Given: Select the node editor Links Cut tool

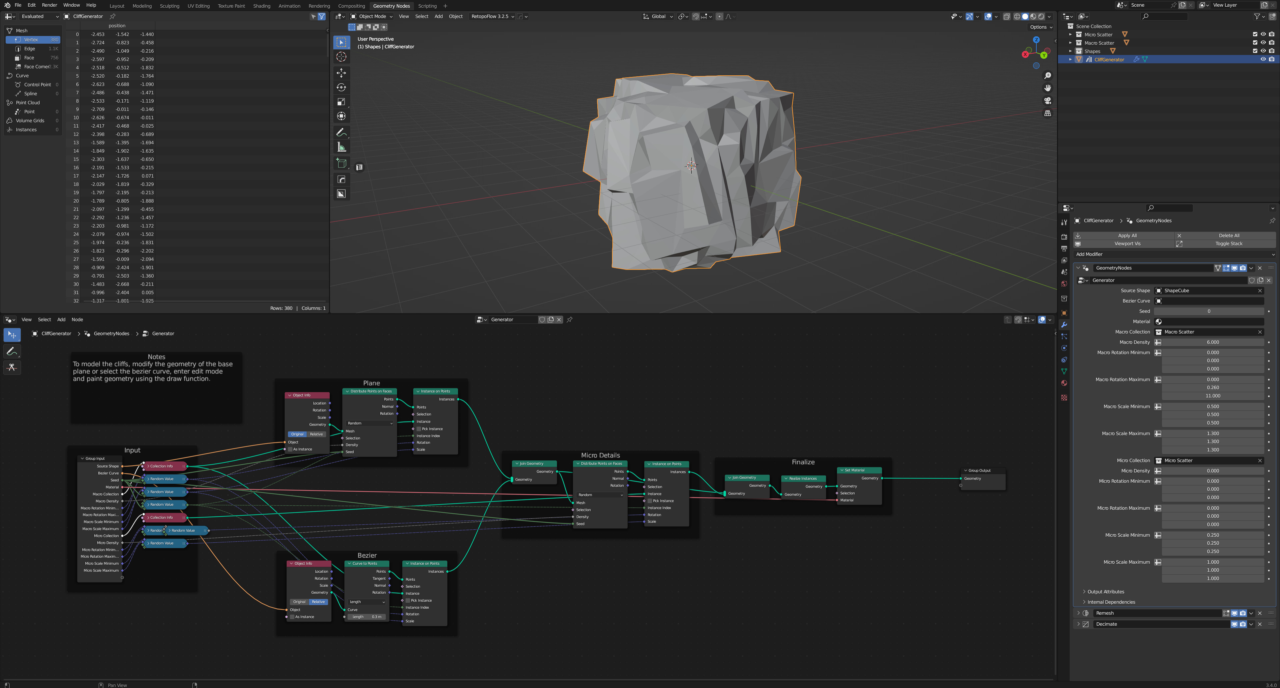Looking at the screenshot, I should pos(12,367).
